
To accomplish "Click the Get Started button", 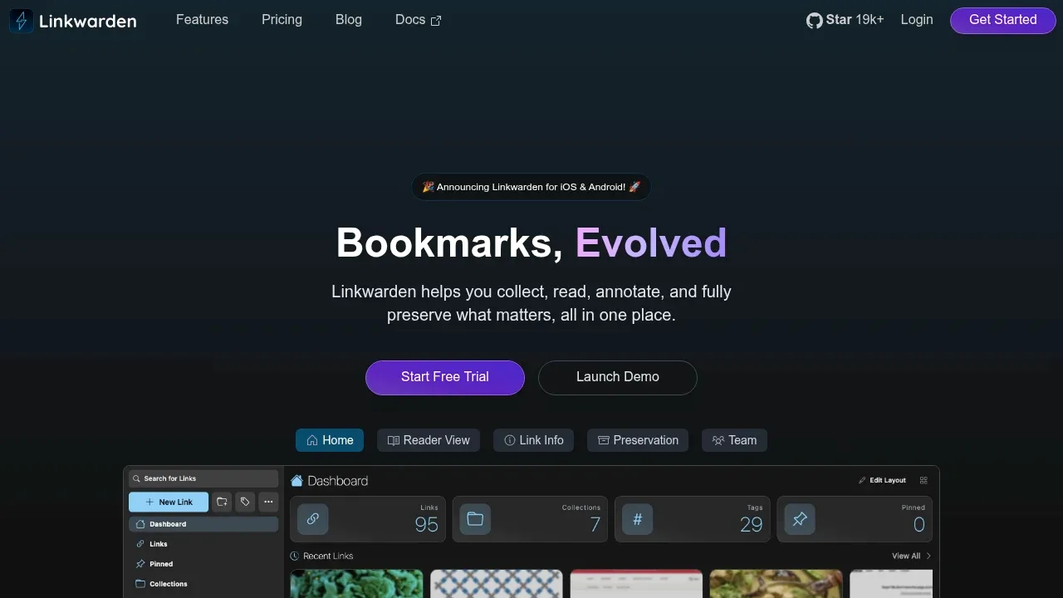I will (1003, 20).
